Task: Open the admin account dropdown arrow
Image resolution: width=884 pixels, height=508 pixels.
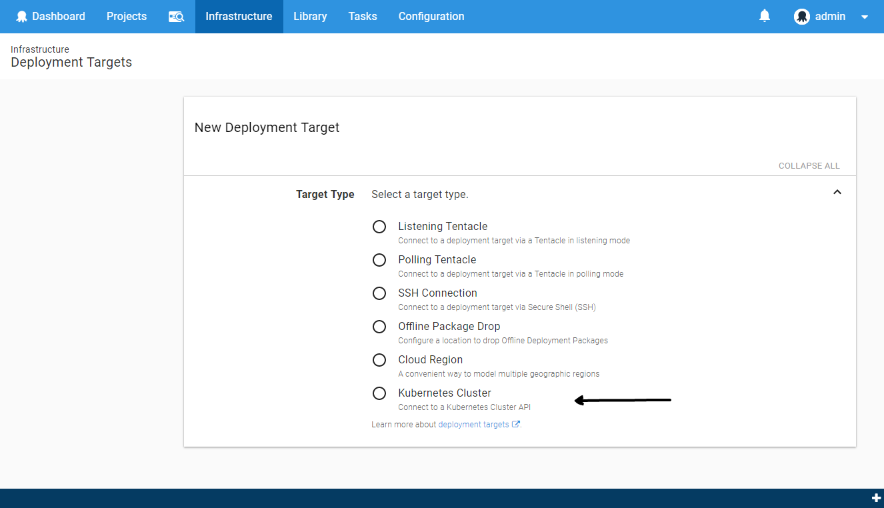Action: [x=864, y=17]
